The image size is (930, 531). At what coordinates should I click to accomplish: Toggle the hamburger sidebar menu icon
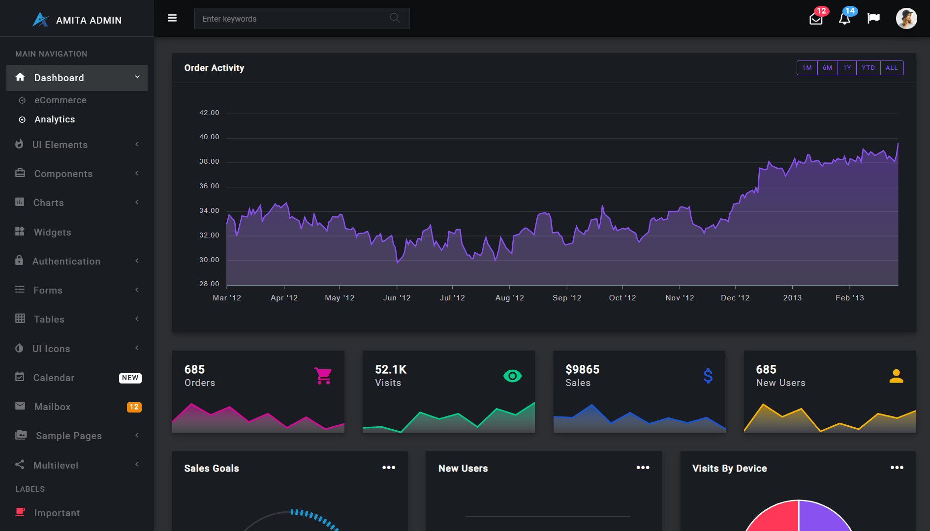(172, 18)
